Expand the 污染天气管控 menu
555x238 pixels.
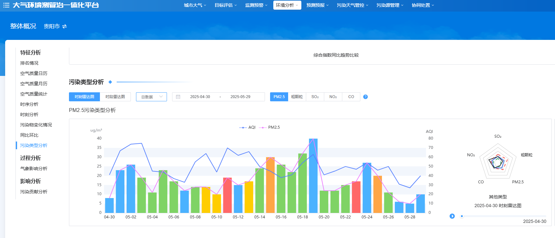353,5
